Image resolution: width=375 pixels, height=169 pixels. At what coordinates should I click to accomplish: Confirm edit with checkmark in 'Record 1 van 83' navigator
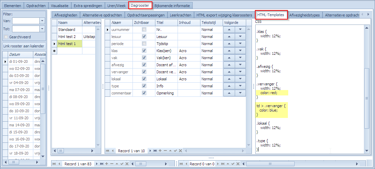tap(122, 164)
